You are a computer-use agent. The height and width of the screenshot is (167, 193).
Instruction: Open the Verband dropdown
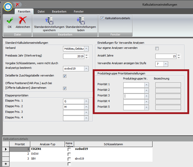(x=86, y=49)
